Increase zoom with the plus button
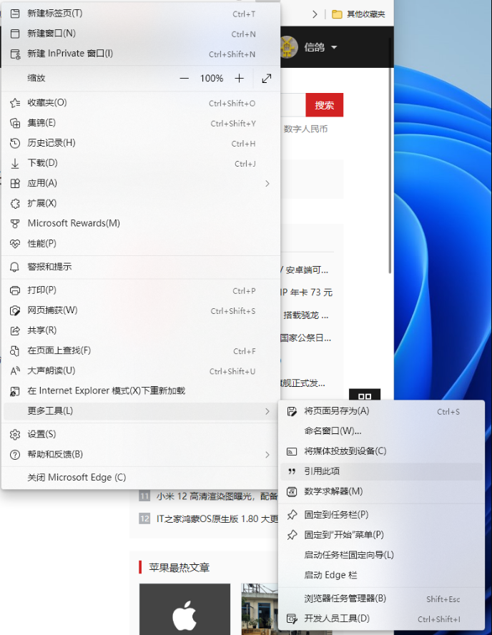 click(240, 78)
